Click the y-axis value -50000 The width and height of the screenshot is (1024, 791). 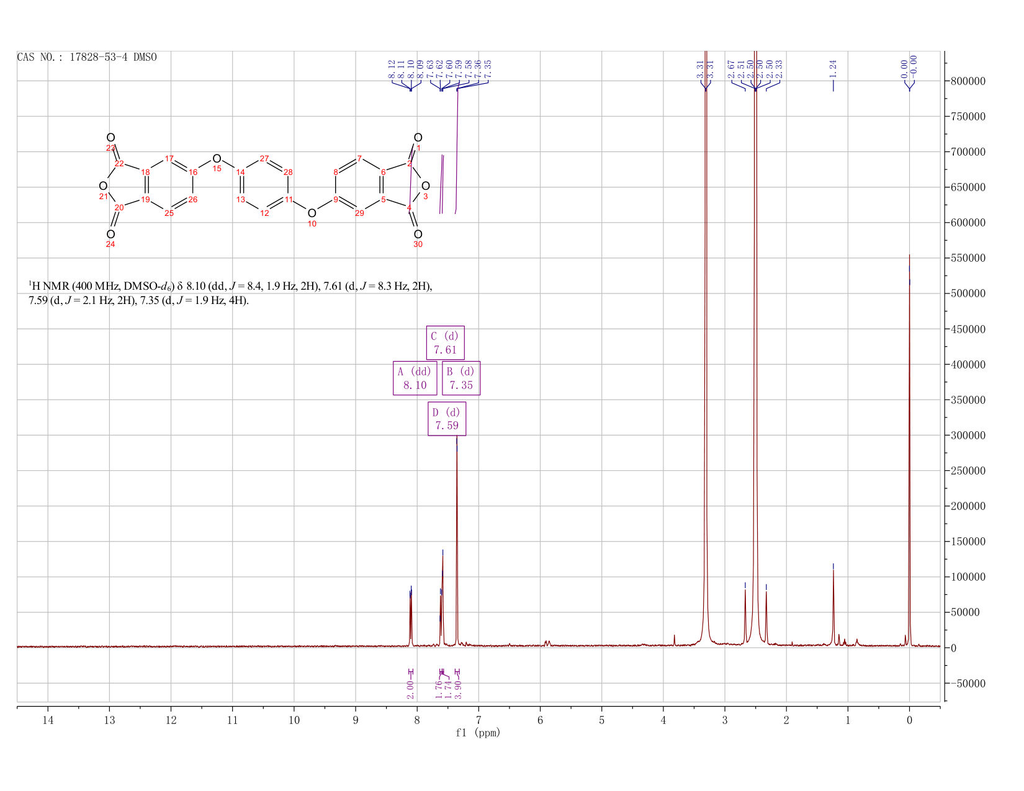(x=968, y=684)
